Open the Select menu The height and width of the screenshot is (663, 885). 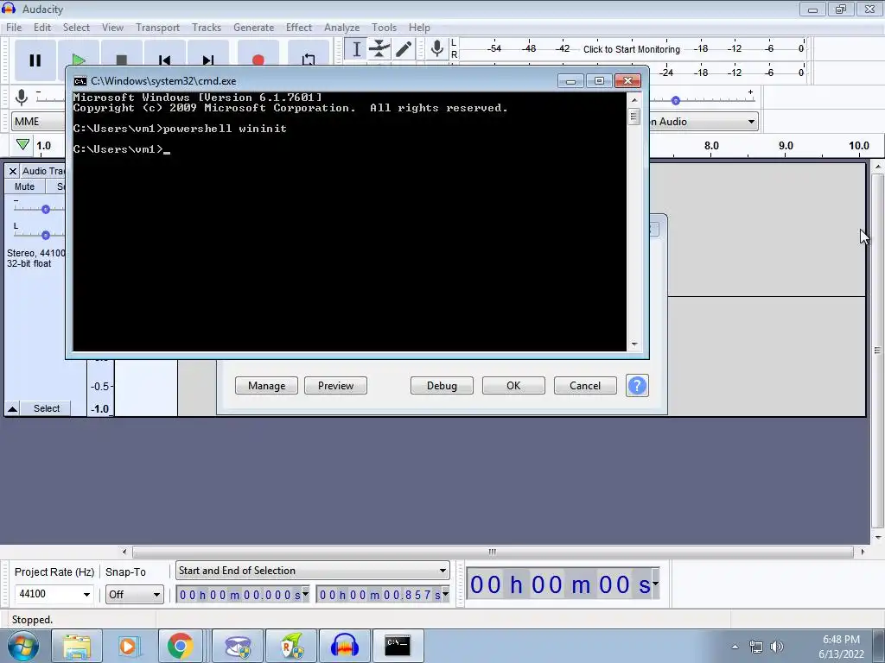tap(76, 27)
